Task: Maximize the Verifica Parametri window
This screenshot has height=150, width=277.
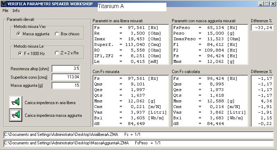Action: pos(267,4)
